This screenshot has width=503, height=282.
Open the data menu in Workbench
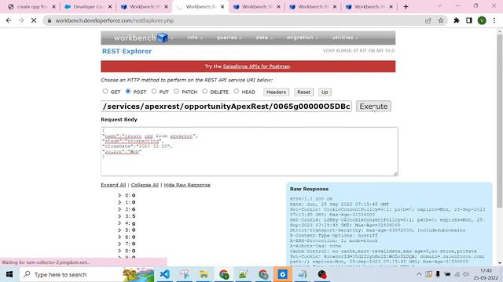pos(264,38)
